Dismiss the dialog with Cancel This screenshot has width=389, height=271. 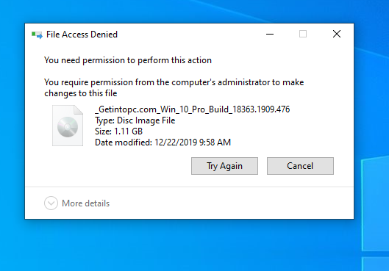300,166
